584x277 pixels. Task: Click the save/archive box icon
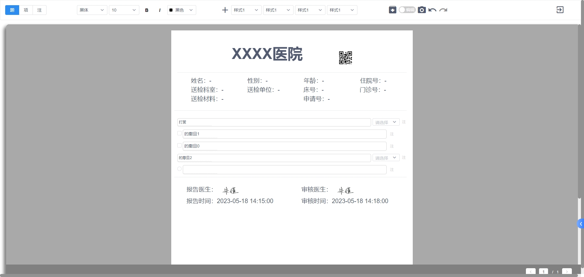392,10
